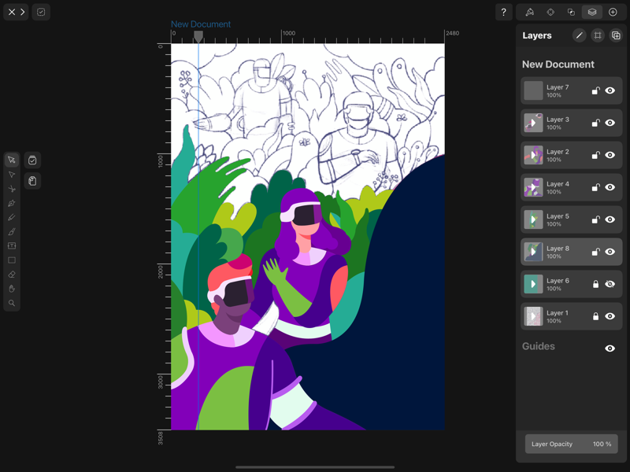
Task: Select the Node selection tool
Action: click(11, 174)
